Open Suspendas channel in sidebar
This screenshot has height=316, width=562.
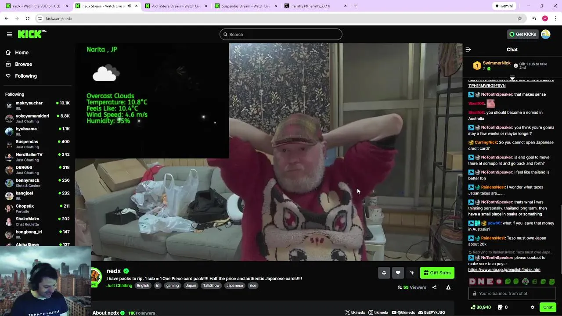(x=37, y=144)
